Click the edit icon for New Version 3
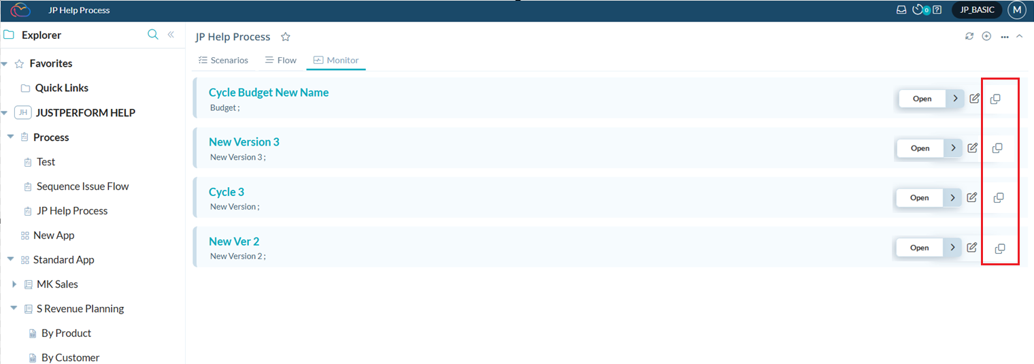This screenshot has height=364, width=1034. tap(973, 148)
